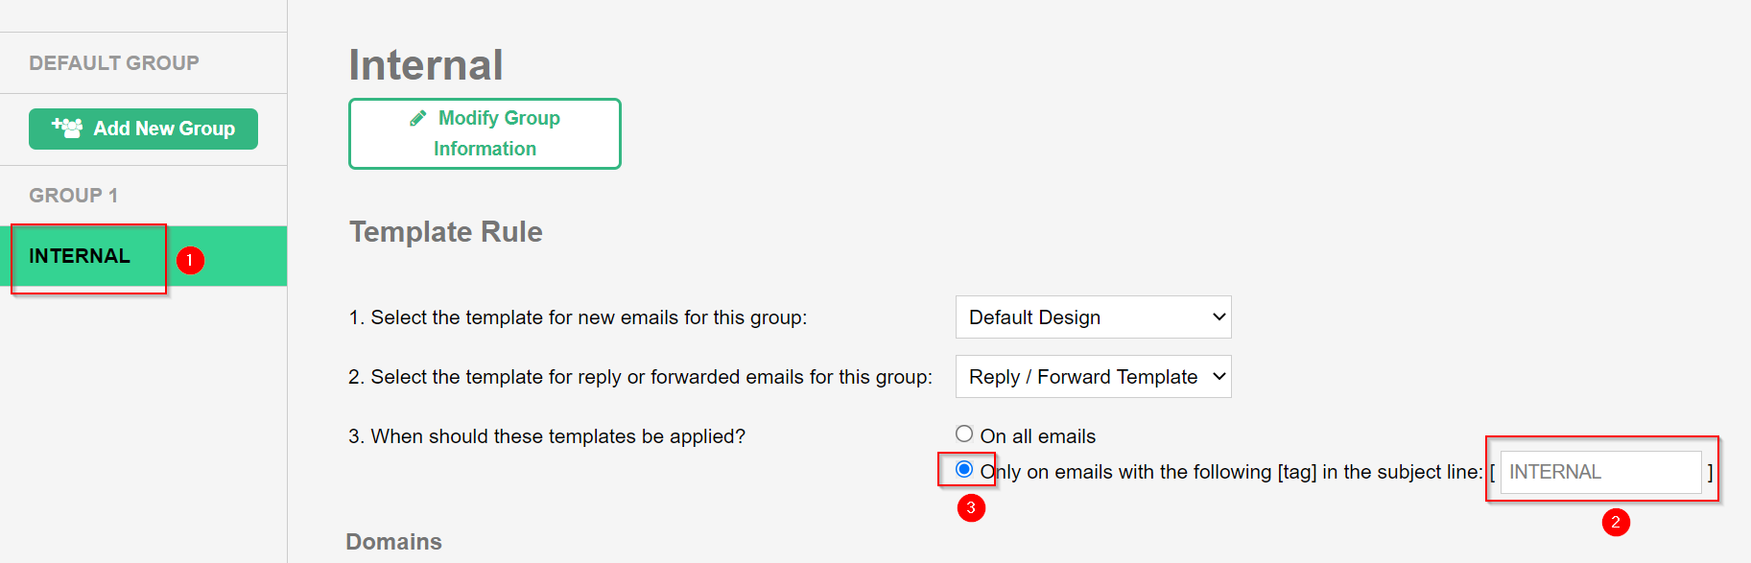Click the Template Rule section heading
1751x563 pixels.
pos(445,232)
